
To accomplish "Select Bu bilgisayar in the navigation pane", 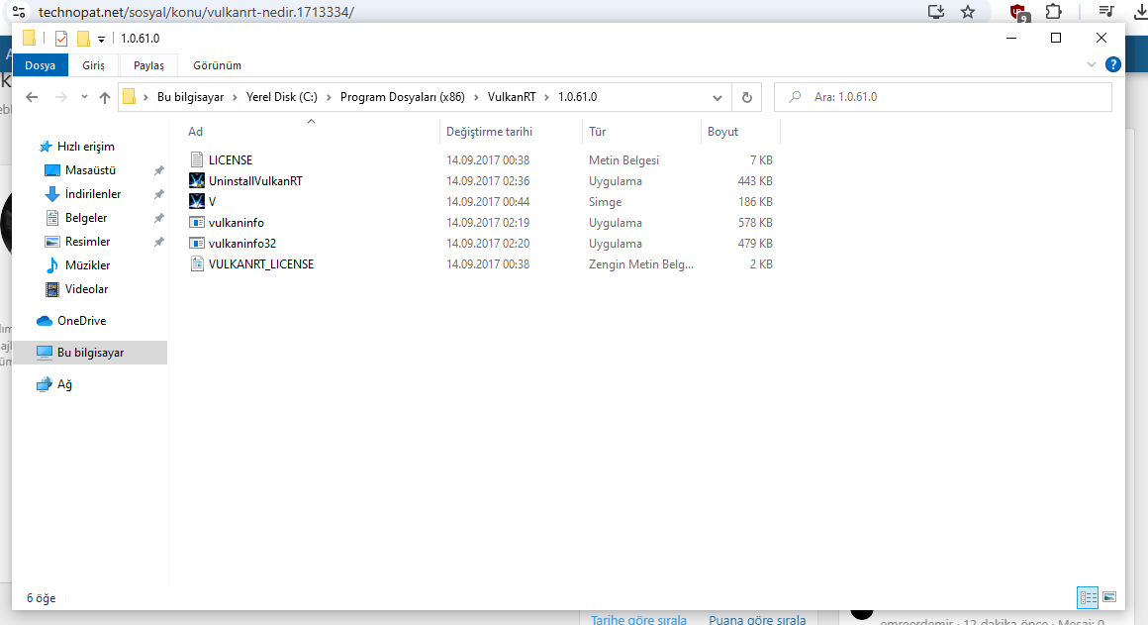I will (90, 352).
